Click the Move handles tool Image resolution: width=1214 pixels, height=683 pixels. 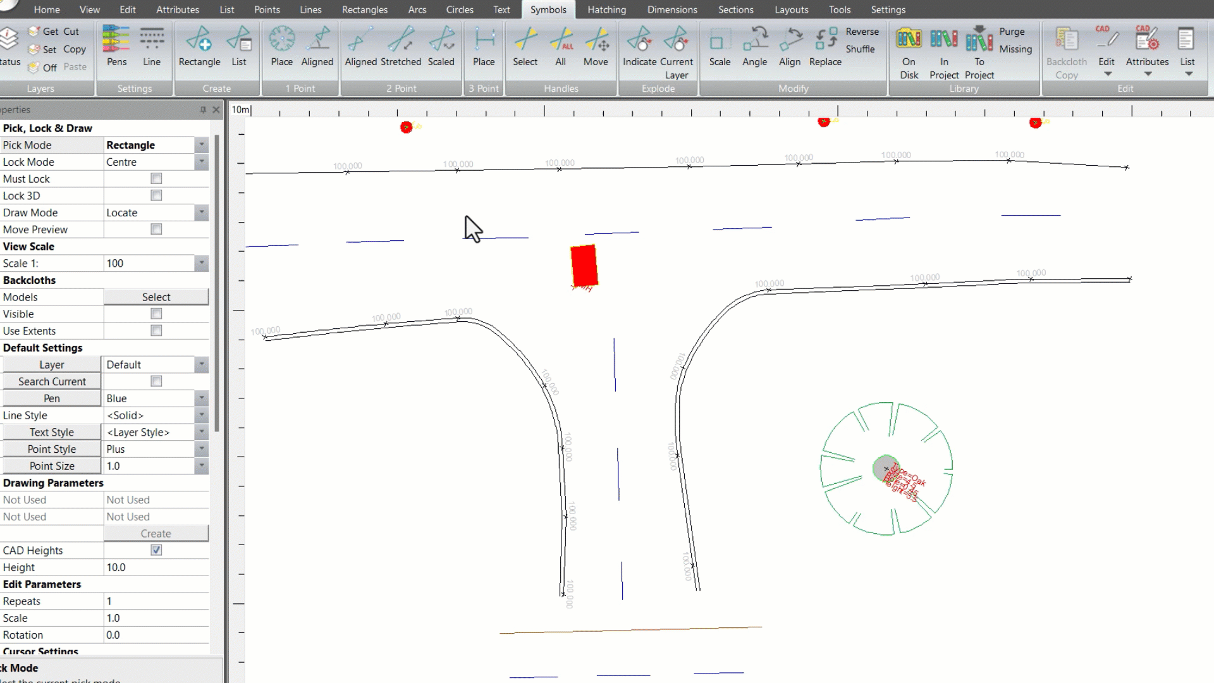[596, 47]
